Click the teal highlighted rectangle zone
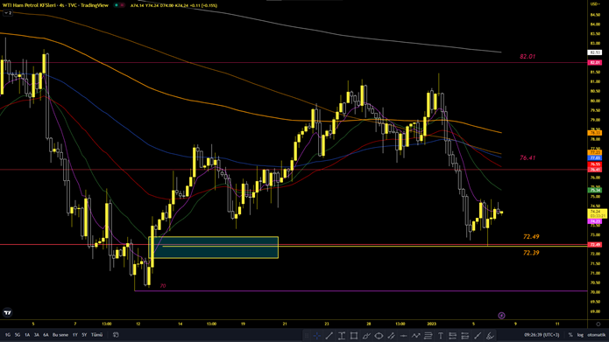 coord(213,248)
